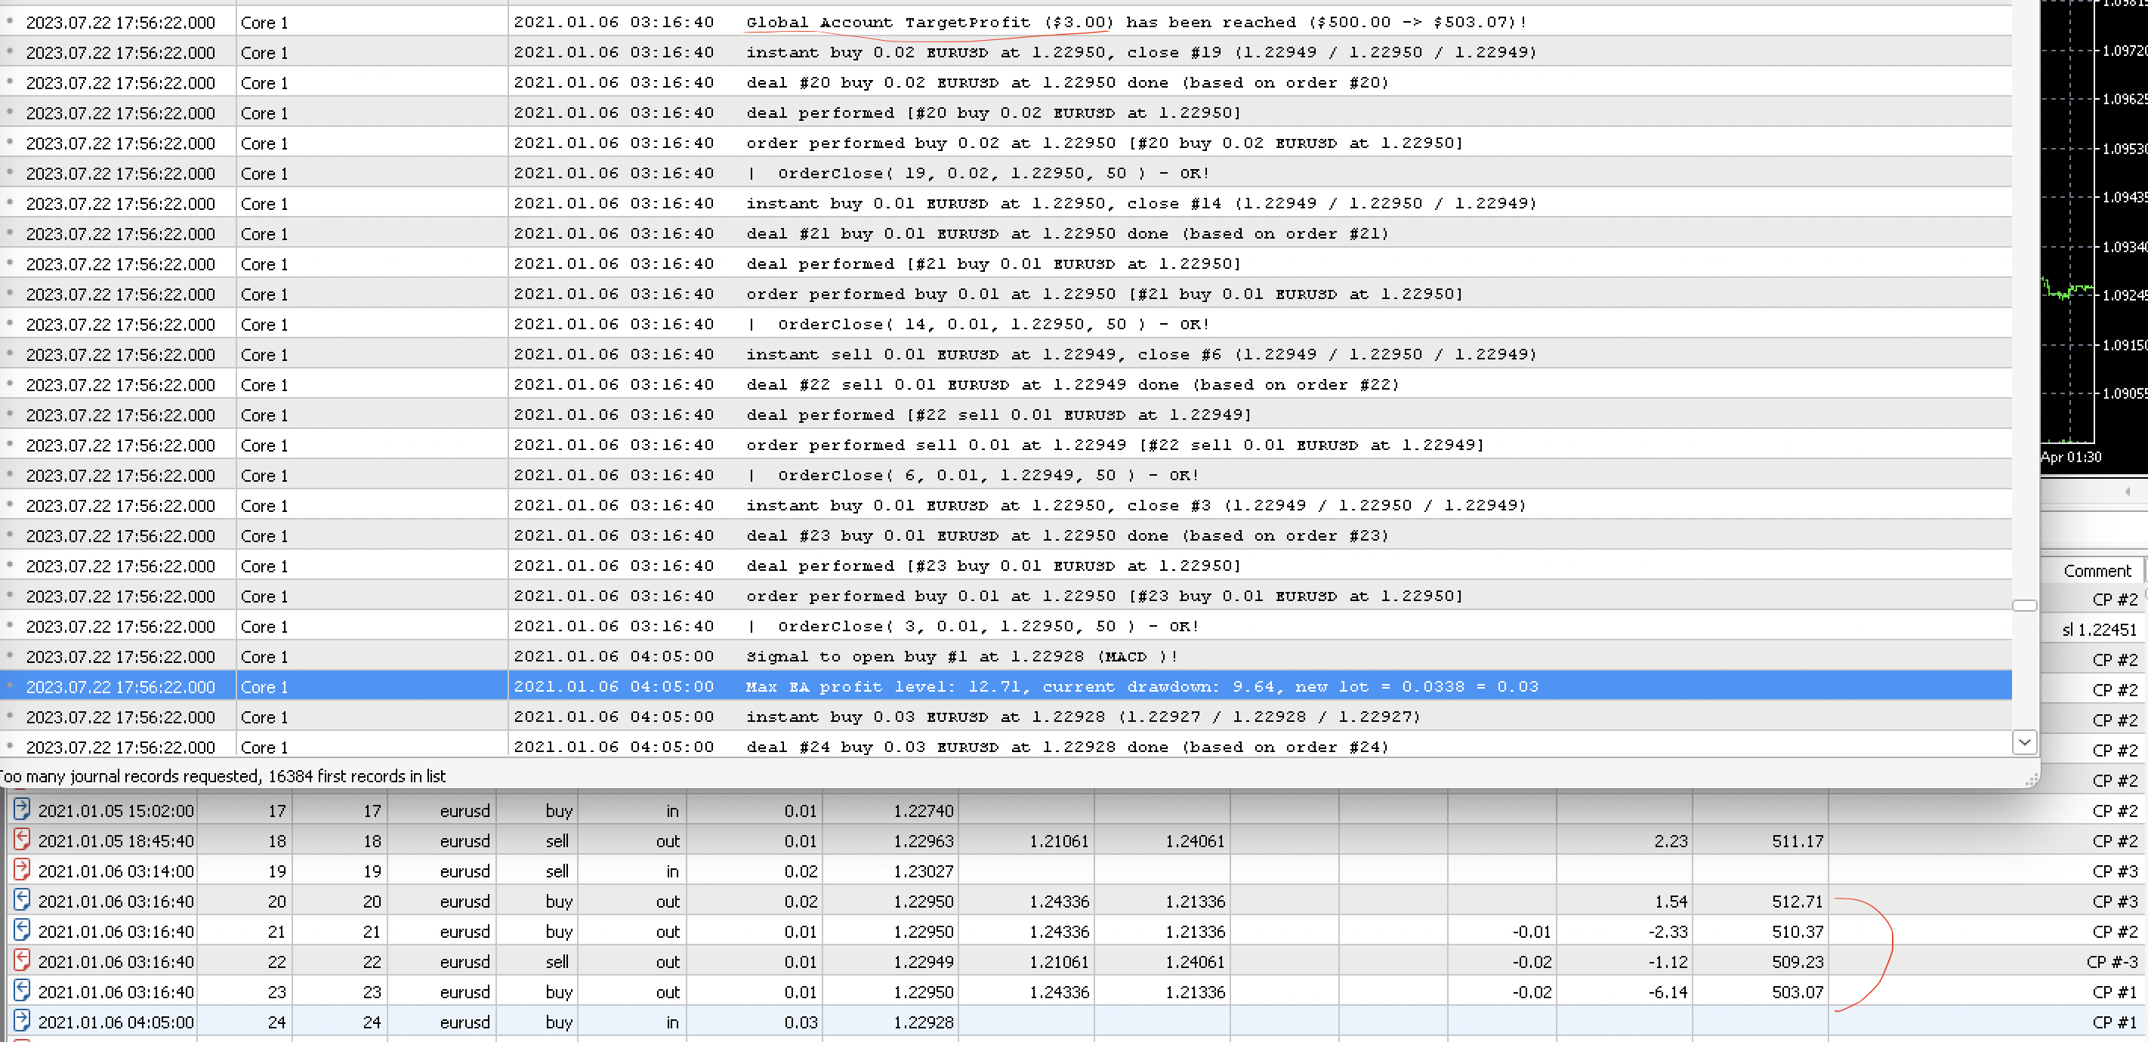Click the deal 19 sell in icon

coord(22,869)
